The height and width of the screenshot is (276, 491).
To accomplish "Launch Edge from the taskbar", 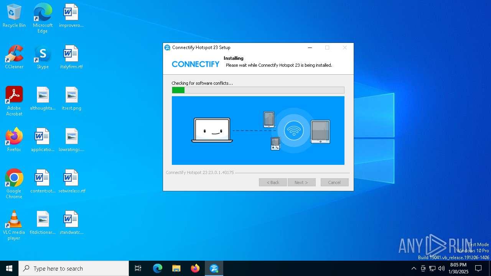I will click(158, 268).
